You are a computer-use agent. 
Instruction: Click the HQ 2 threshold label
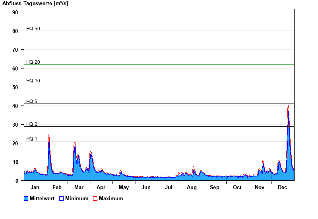(32, 124)
